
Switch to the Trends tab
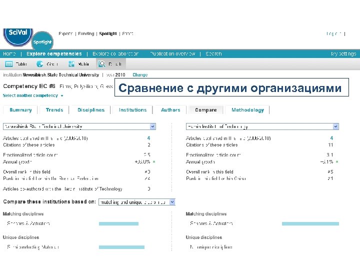pos(54,110)
